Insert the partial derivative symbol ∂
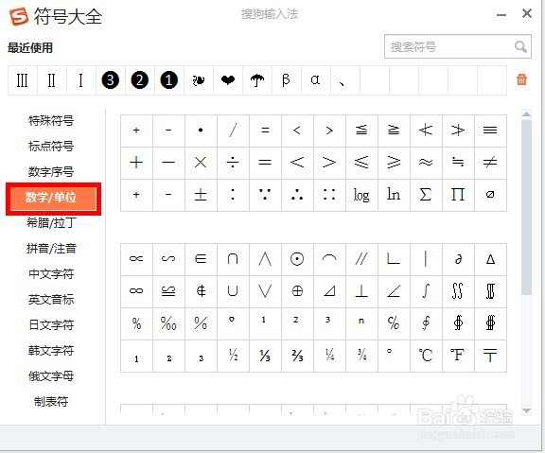Viewport: 545px width, 453px height. pyautogui.click(x=458, y=259)
